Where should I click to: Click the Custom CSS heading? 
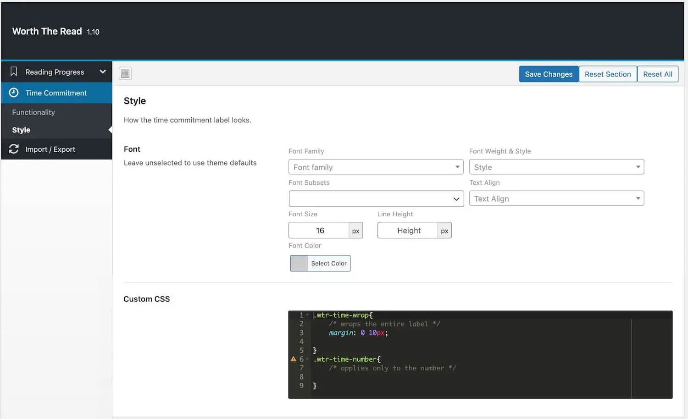point(147,299)
